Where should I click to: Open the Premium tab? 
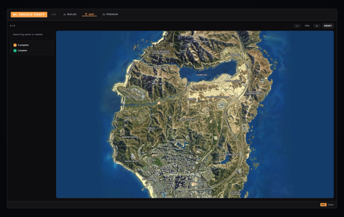(110, 14)
